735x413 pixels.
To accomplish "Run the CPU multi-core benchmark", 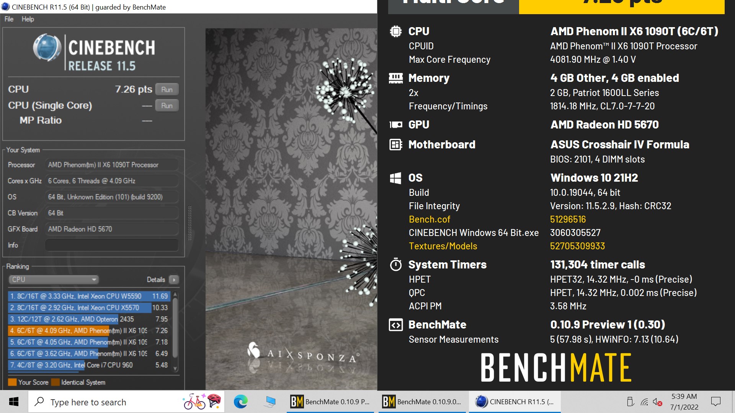I will click(167, 89).
